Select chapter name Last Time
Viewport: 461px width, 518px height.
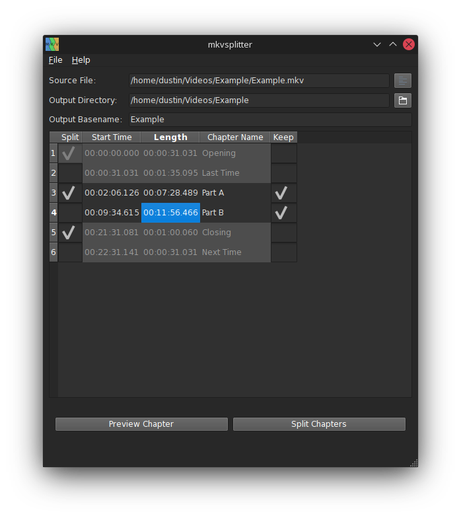point(235,173)
